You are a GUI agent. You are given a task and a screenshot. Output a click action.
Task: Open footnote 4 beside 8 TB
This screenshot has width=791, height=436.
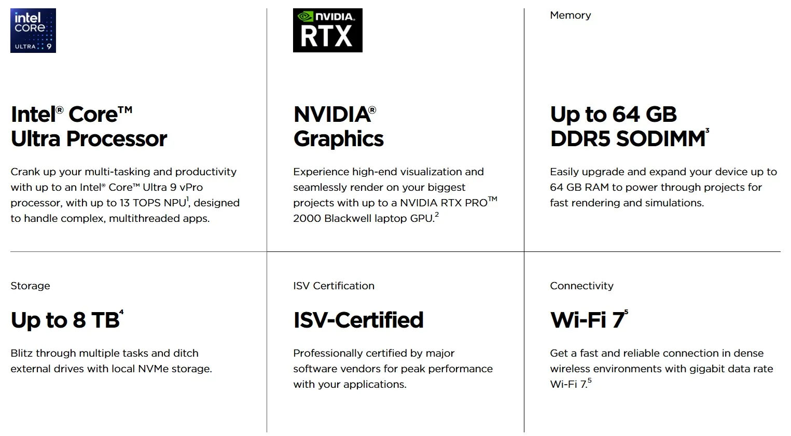pyautogui.click(x=121, y=312)
